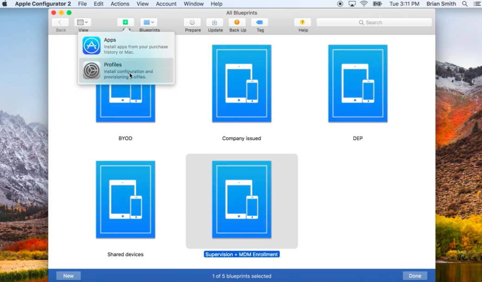
Task: Click the green Add toolbar icon
Action: click(126, 22)
